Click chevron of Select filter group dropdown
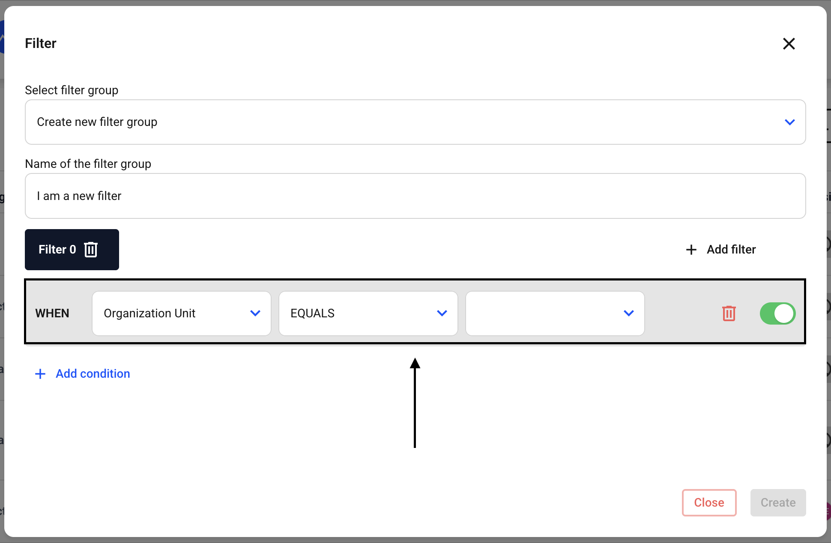Viewport: 831px width, 543px height. click(x=789, y=122)
